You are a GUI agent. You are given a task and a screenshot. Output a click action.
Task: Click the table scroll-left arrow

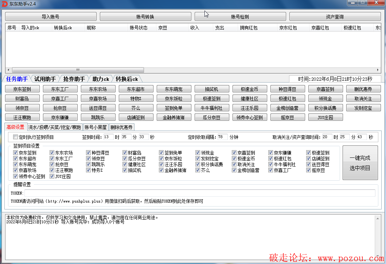(x=8, y=70)
